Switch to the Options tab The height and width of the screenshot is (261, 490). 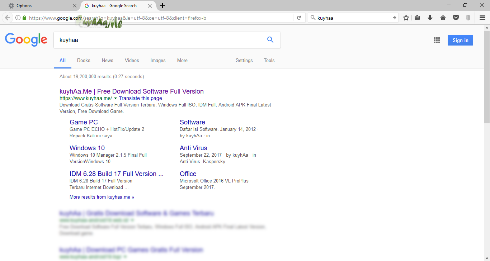click(41, 6)
